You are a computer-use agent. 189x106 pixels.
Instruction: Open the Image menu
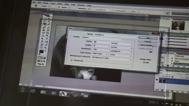46,3
